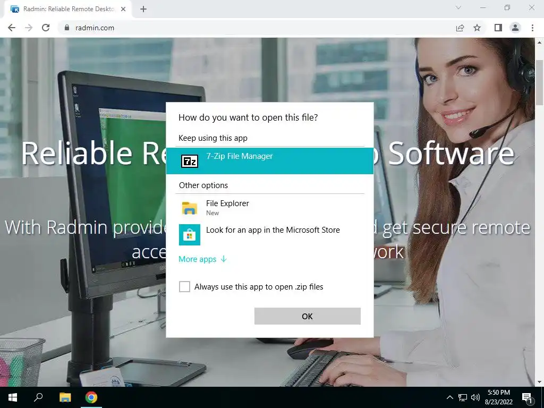This screenshot has height=408, width=544.
Task: Click the scrollbar down arrow
Action: click(x=539, y=382)
